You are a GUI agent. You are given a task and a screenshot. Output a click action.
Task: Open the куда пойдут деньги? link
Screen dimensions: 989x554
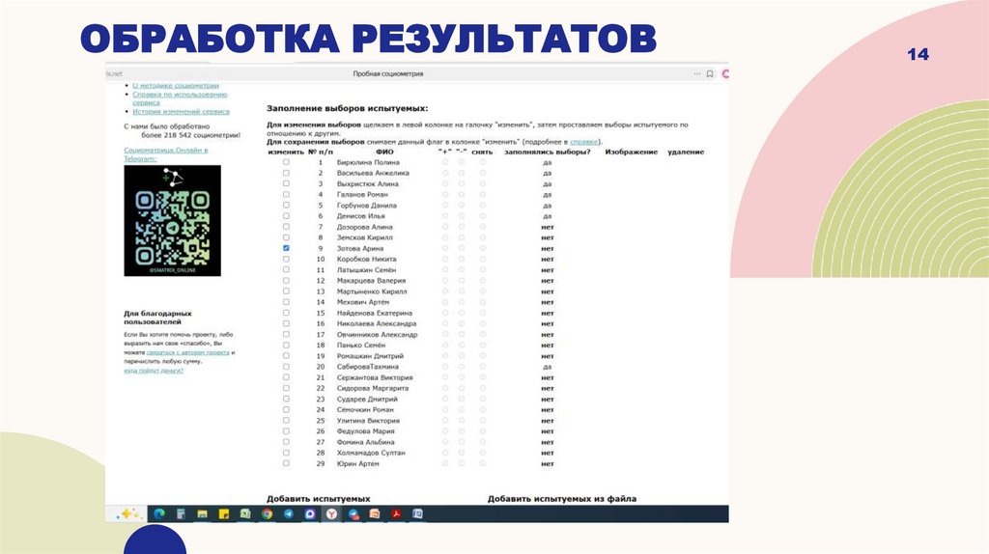pos(154,371)
